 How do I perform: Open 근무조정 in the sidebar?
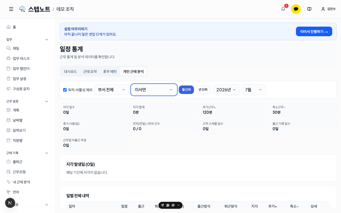tap(27, 172)
